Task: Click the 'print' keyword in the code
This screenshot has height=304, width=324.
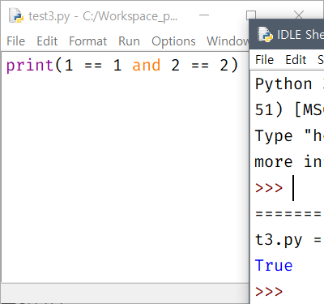Action: (x=30, y=65)
